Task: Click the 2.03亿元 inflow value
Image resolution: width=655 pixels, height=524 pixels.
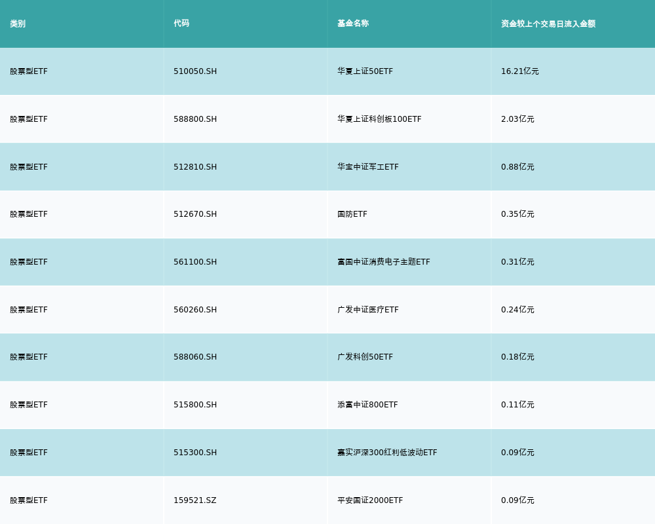Action: tap(517, 119)
